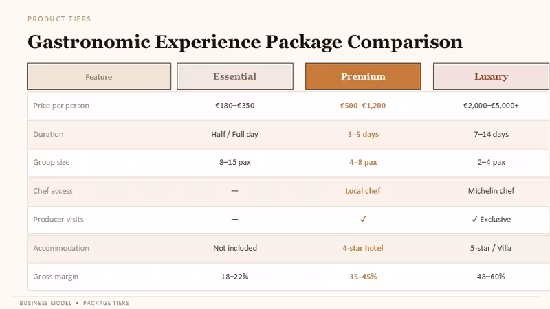Click the Half / Full day cell
Viewport: 550px width, 309px height.
(234, 134)
